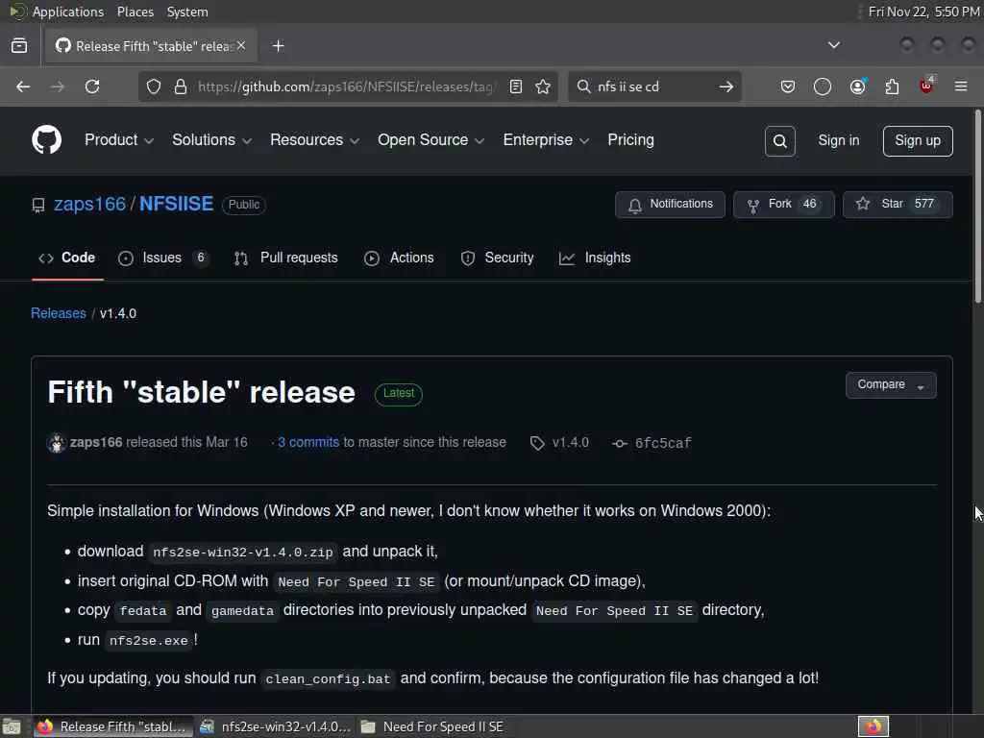Open the Pricing page
This screenshot has width=984, height=738.
point(630,140)
